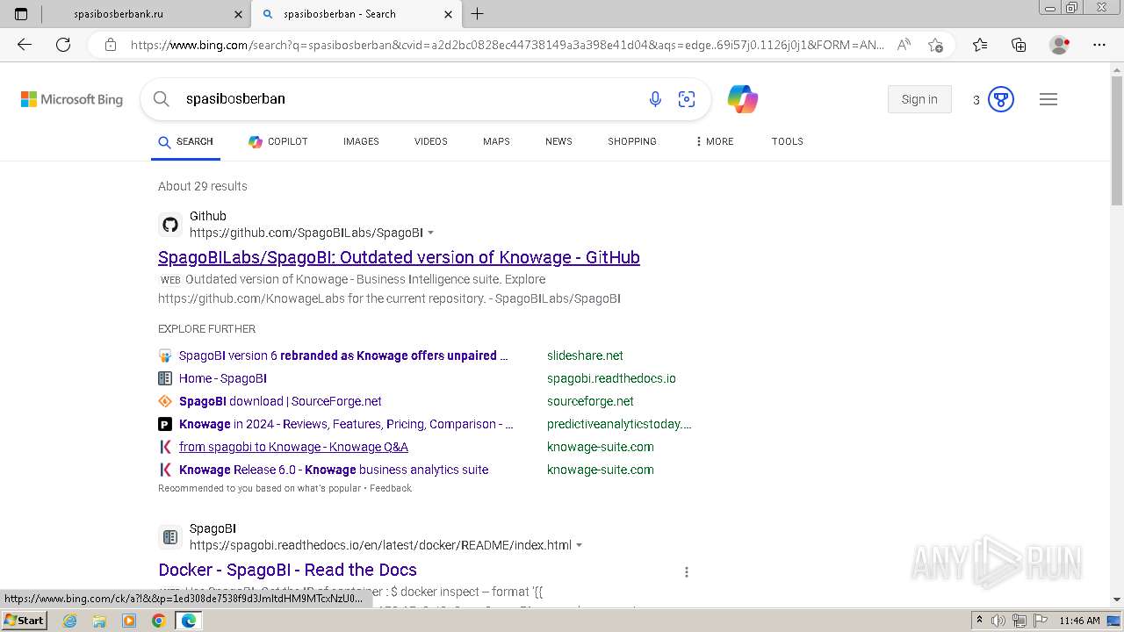1124x632 pixels.
Task: Open SpagoBILabs/SpagoBI GitHub result link
Action: (399, 257)
